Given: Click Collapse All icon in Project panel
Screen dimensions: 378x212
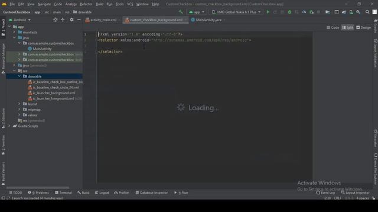Looking at the screenshot, I should point(63,19).
